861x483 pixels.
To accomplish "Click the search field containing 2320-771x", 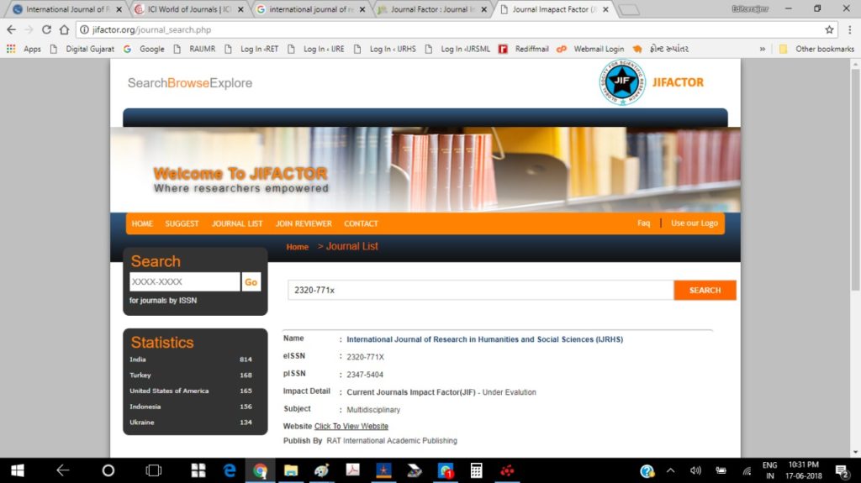I will coord(480,290).
